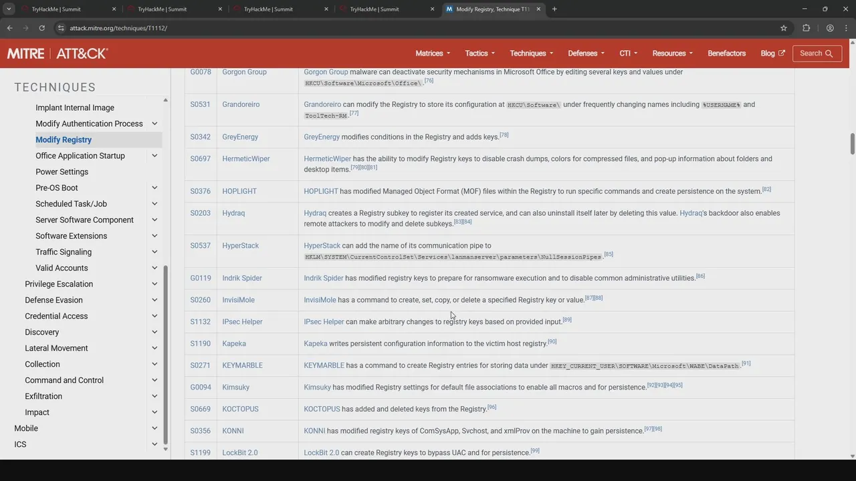Open the tab search dropdown arrow
856x481 pixels.
(x=9, y=9)
